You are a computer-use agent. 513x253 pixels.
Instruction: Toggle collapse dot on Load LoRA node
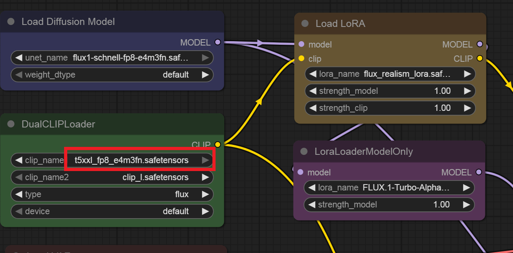(x=305, y=24)
